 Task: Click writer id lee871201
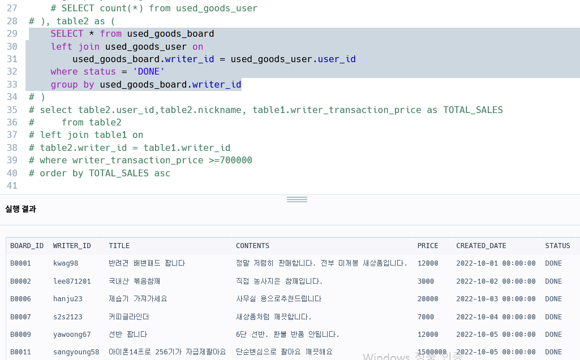72,281
